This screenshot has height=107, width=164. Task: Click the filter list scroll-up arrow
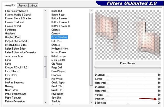click(x=91, y=11)
